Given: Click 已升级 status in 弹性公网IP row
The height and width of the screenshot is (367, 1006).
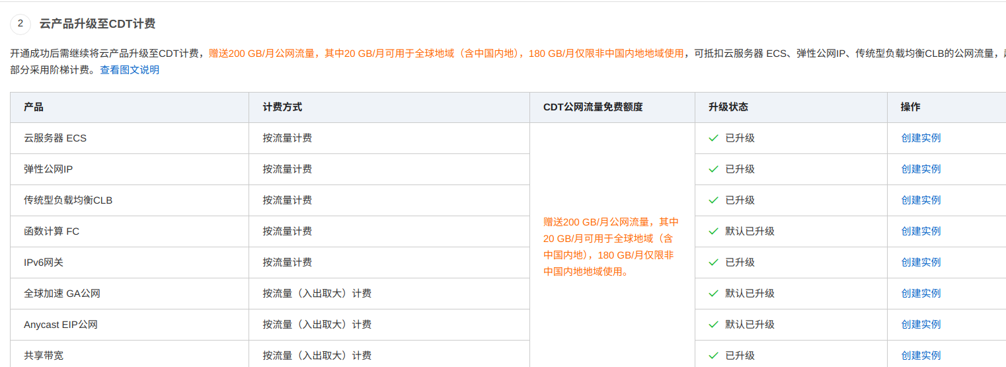Looking at the screenshot, I should coord(740,169).
